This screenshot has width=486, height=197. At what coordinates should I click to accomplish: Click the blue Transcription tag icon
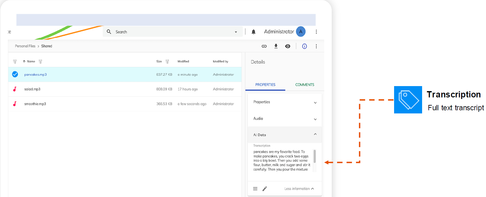408,100
